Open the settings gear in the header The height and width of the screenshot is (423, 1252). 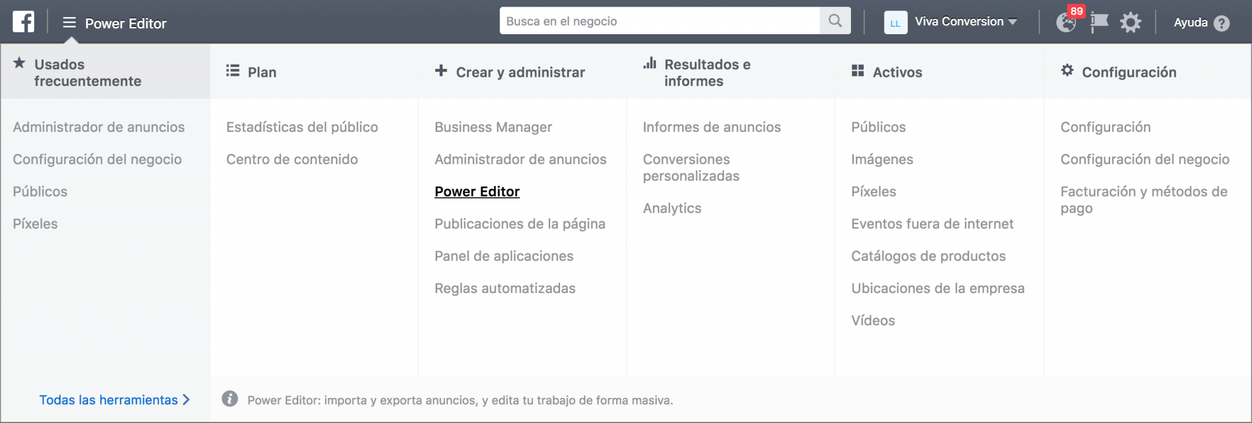1130,23
